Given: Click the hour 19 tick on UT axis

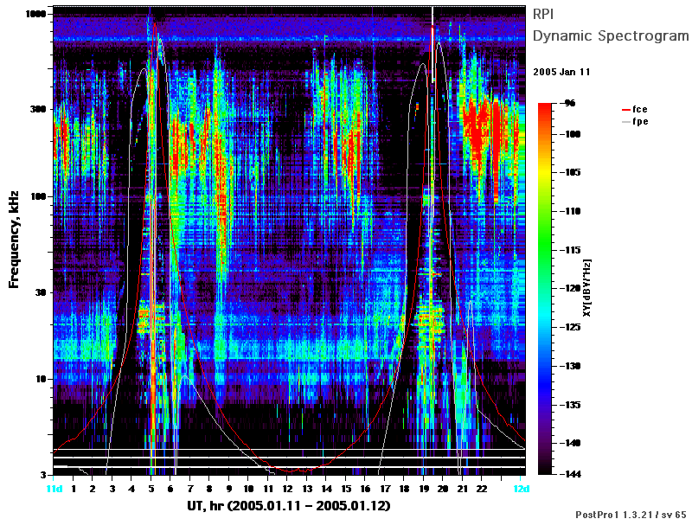Looking at the screenshot, I should 424,489.
